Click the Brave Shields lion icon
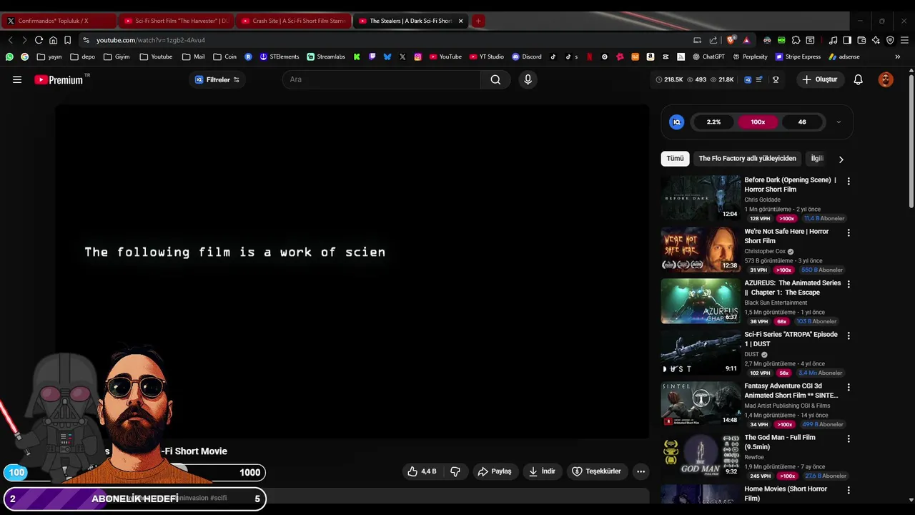Screen dimensions: 915x515 (x=731, y=40)
